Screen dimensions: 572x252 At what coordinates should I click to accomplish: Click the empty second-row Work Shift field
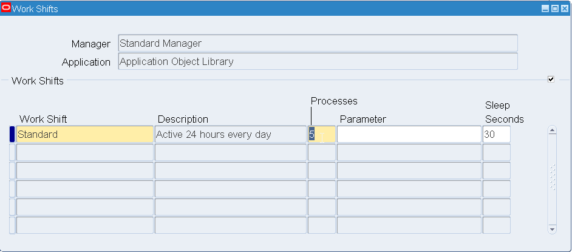click(84, 152)
